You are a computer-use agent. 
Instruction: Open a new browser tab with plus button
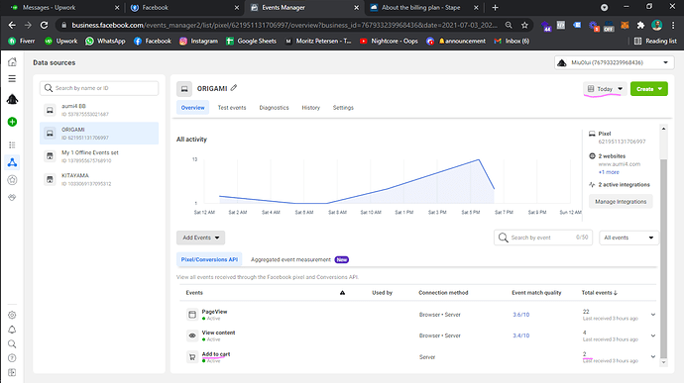coord(495,7)
